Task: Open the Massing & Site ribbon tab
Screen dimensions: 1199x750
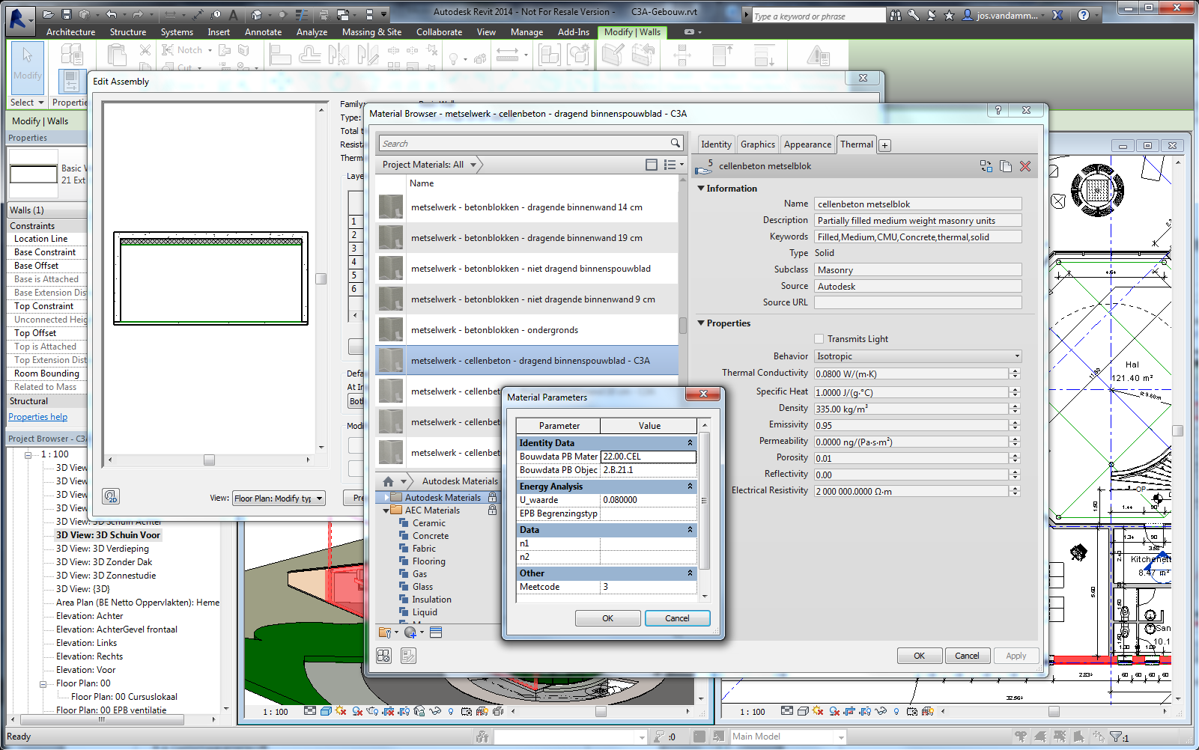Action: click(372, 32)
